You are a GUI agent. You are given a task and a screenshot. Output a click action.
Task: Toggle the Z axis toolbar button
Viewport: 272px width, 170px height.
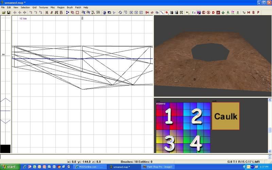click(x=141, y=13)
